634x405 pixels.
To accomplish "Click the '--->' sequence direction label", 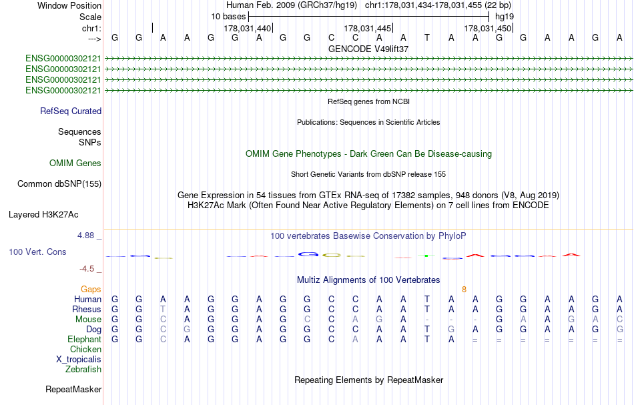I will [94, 39].
